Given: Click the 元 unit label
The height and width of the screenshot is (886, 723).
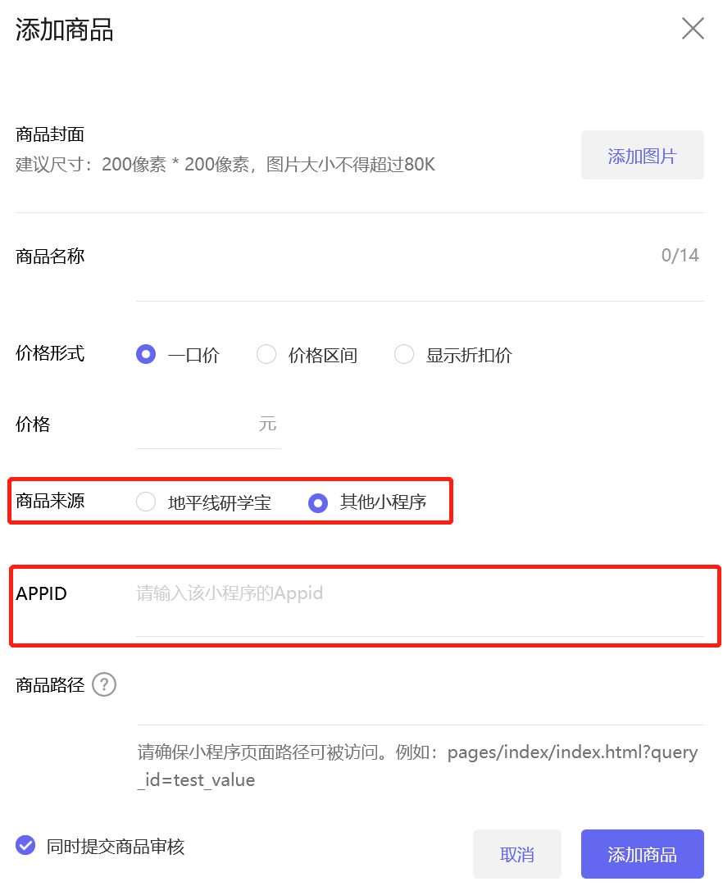Looking at the screenshot, I should tap(267, 423).
